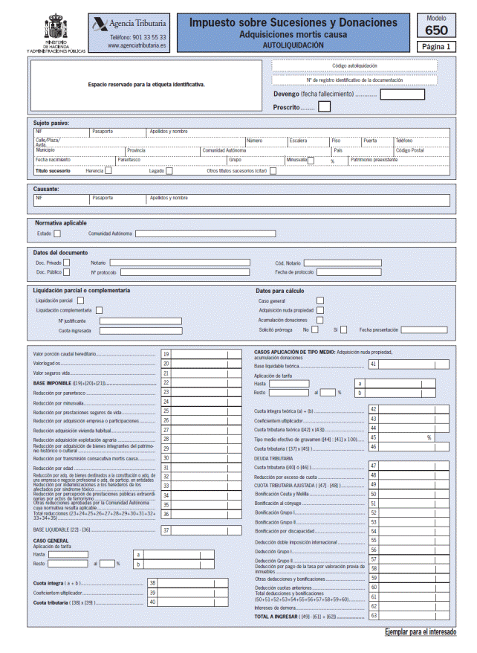The image size is (477, 653).
Task: Click box 62 Intereses de demora
Action: pyautogui.click(x=409, y=606)
